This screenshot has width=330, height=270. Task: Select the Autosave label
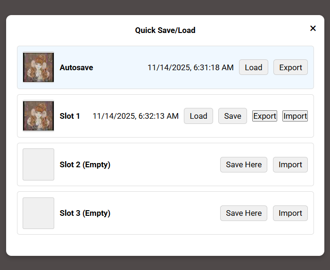(76, 67)
